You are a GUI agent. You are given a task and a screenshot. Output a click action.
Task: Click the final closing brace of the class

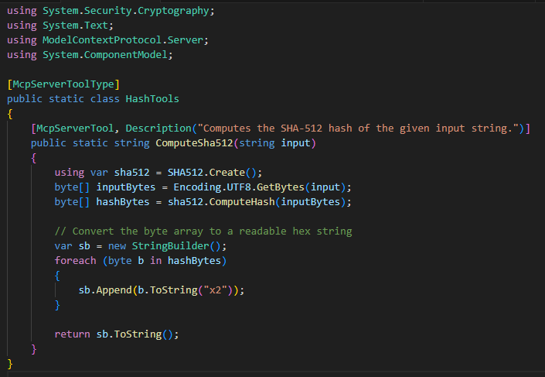tap(10, 364)
